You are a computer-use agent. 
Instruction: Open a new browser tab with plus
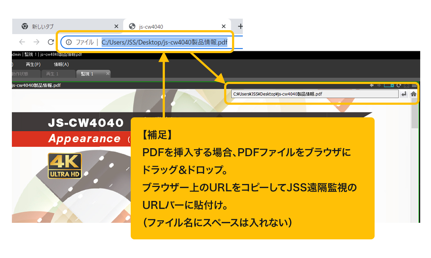coord(240,26)
